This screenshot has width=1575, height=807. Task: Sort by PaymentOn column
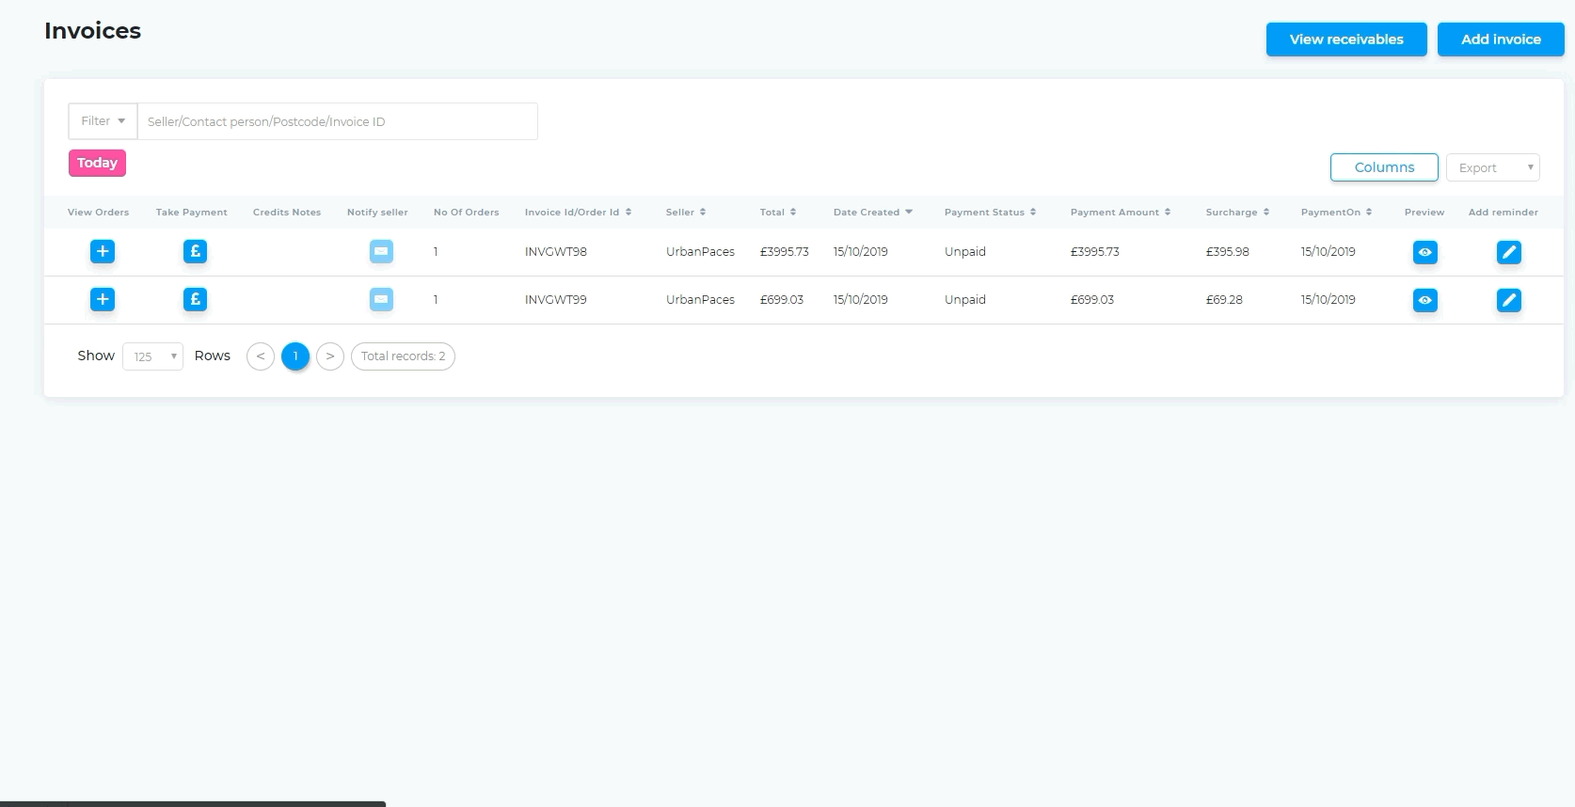pyautogui.click(x=1336, y=213)
